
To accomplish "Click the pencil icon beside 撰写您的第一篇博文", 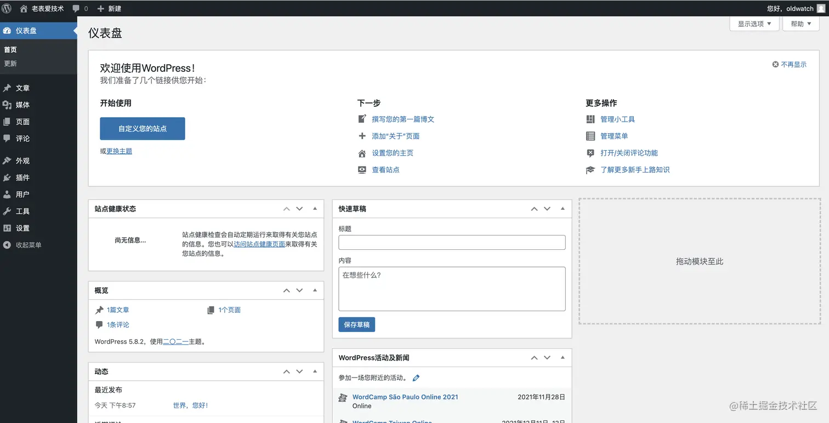I will [362, 119].
